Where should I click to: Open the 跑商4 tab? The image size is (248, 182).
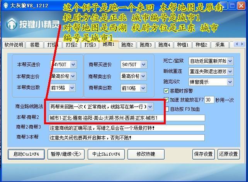click(x=164, y=45)
